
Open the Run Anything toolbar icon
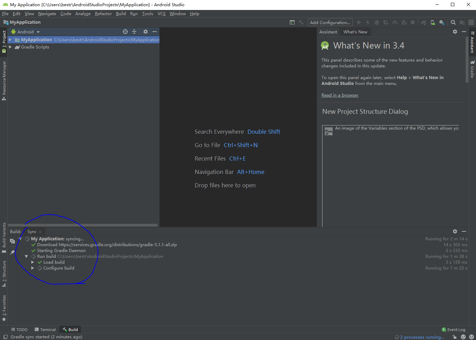pyautogui.click(x=292, y=22)
